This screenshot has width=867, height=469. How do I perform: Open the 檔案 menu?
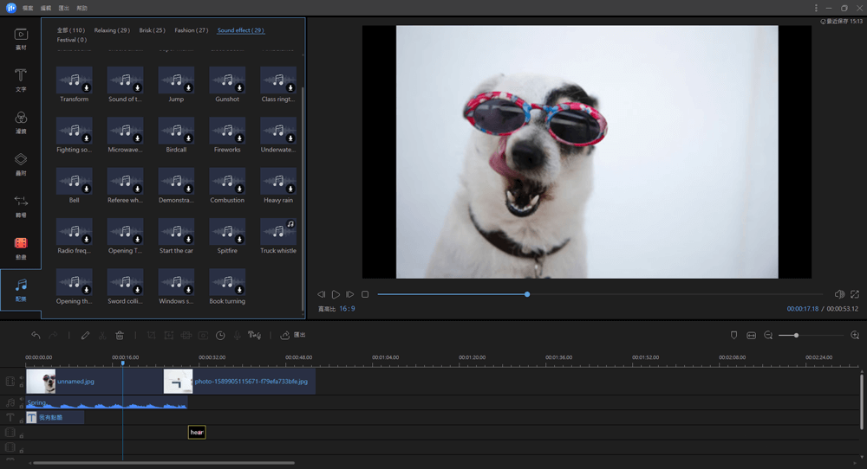[28, 9]
